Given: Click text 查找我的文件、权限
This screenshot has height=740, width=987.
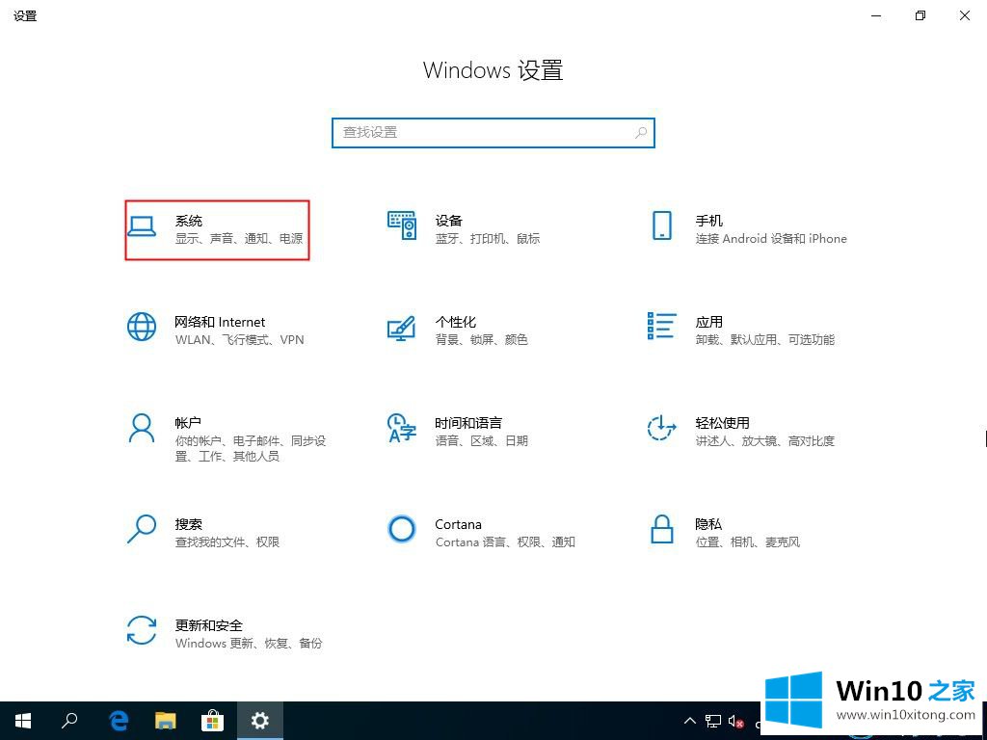Looking at the screenshot, I should pos(227,542).
